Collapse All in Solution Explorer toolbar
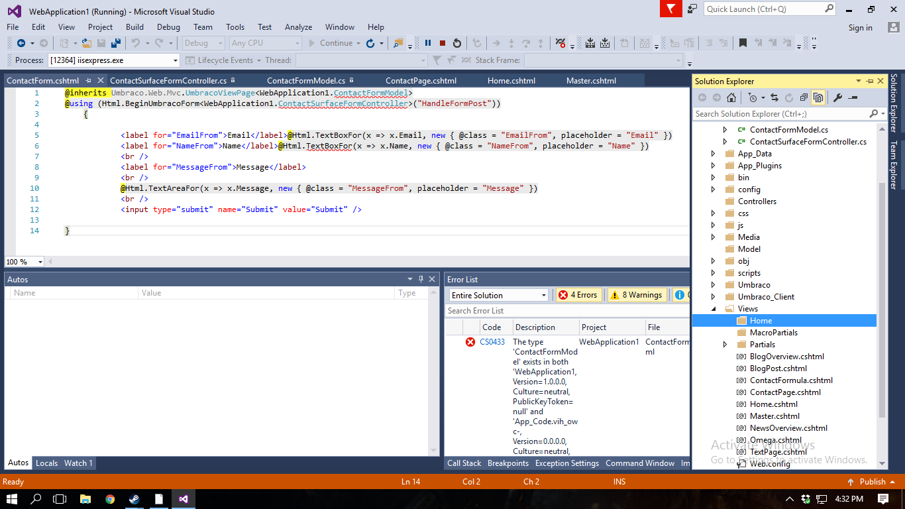905x509 pixels. click(x=804, y=98)
